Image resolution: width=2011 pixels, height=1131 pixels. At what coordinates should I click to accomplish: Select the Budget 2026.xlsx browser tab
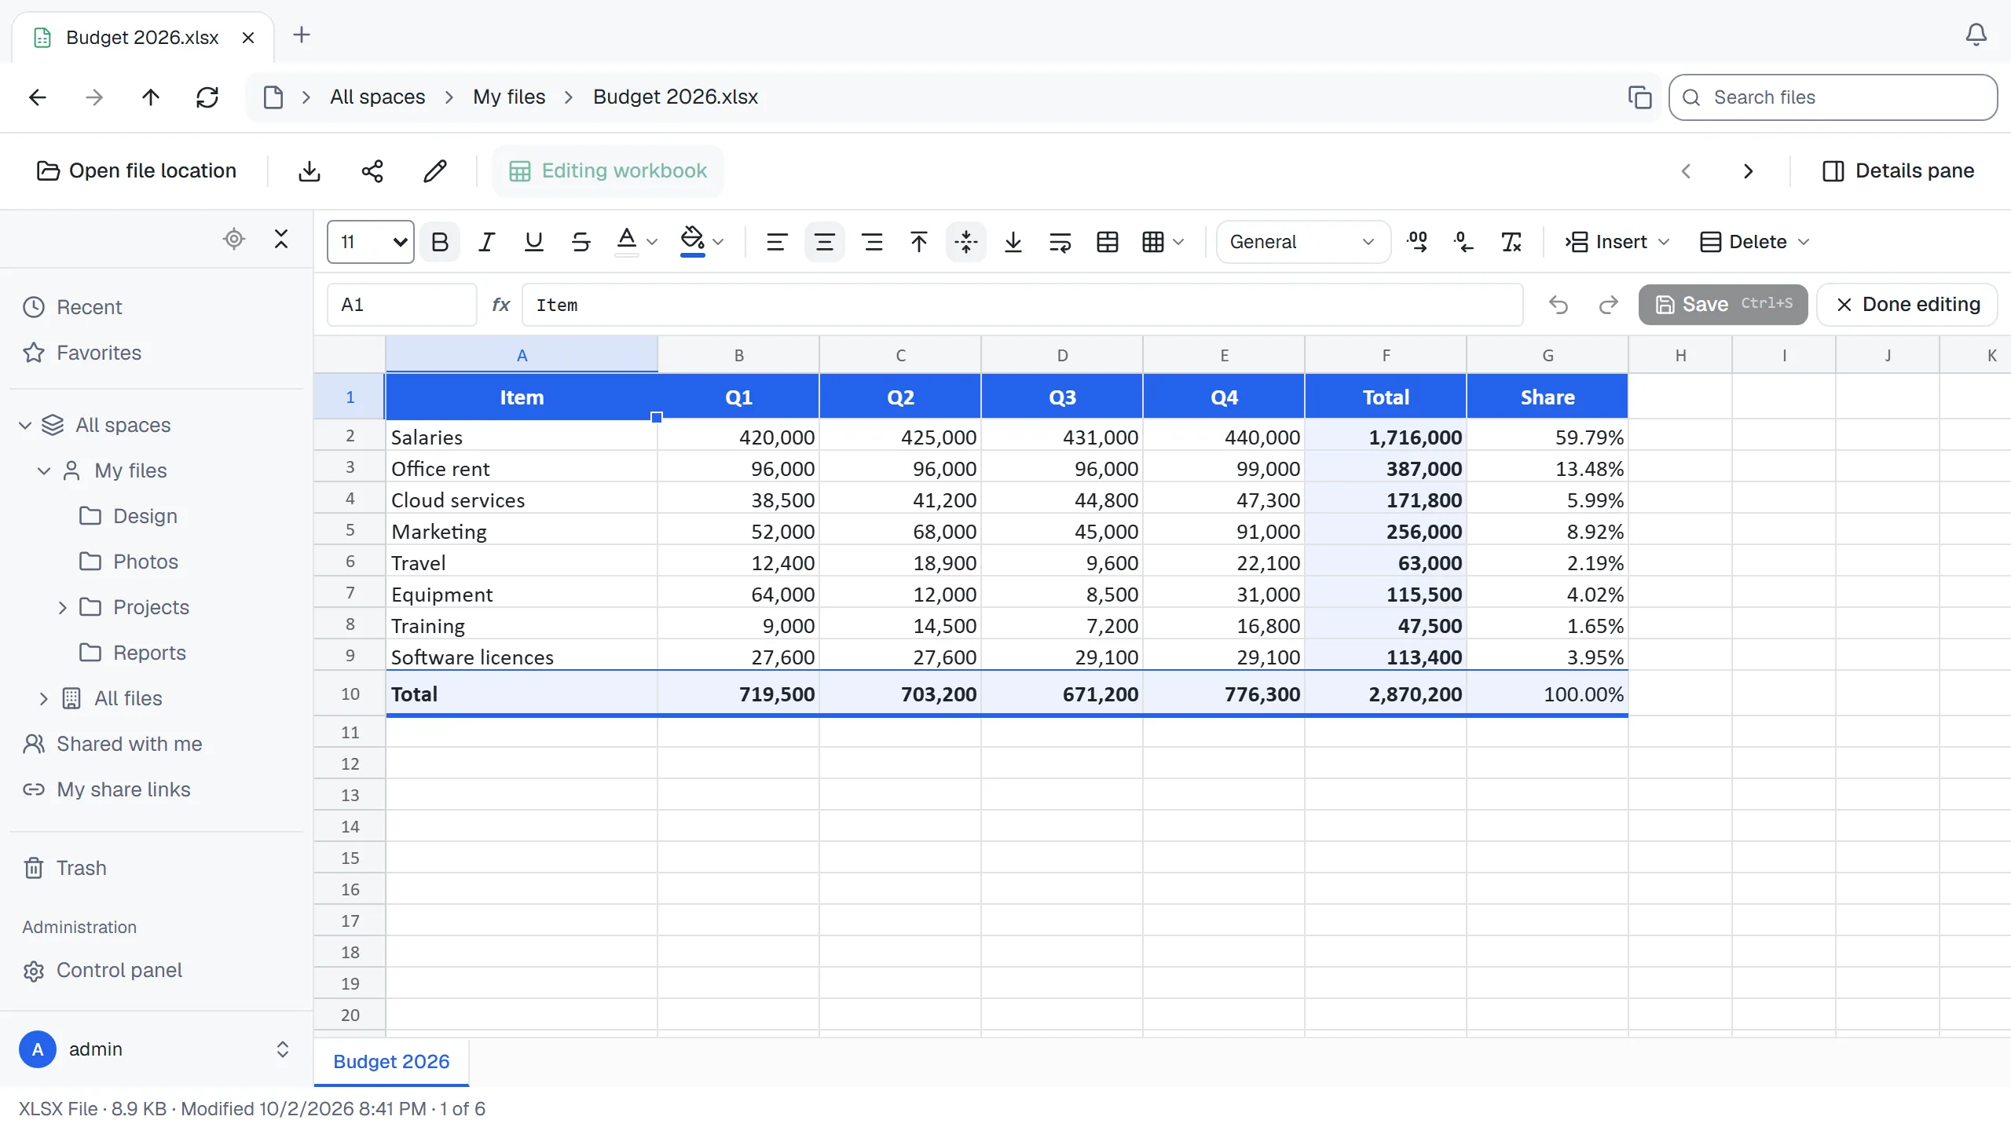(142, 37)
